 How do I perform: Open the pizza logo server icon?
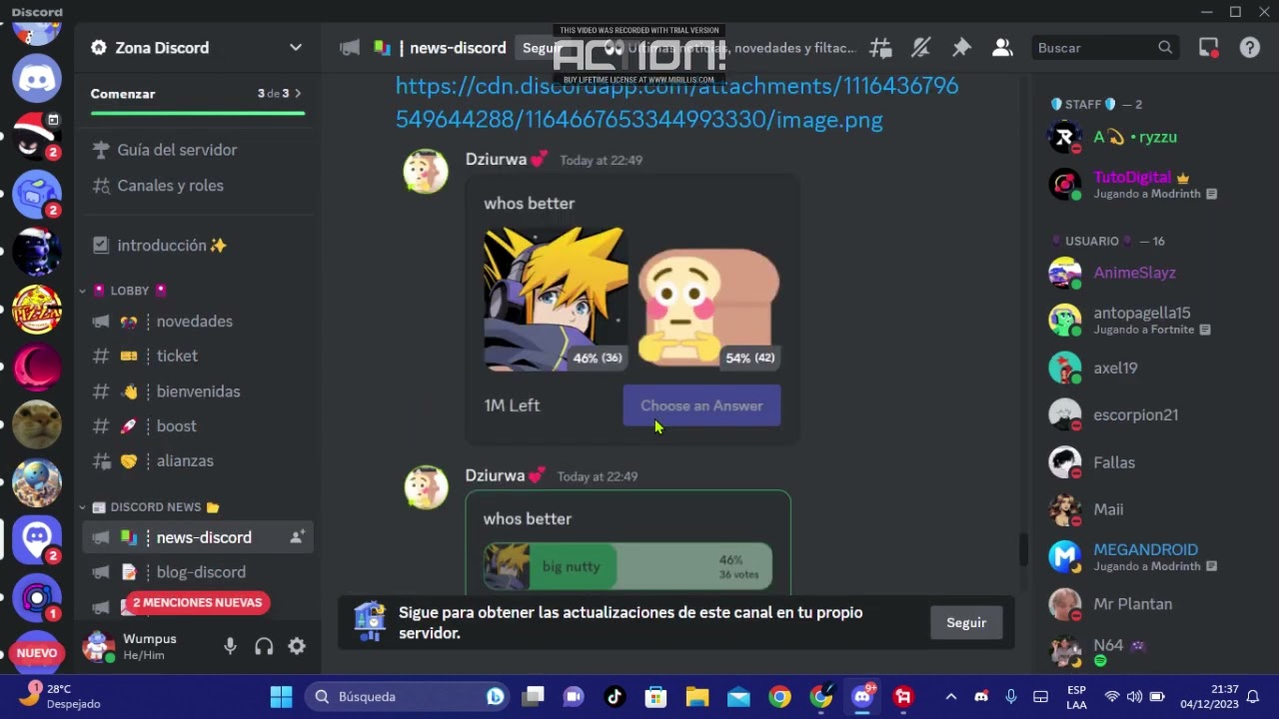37,310
